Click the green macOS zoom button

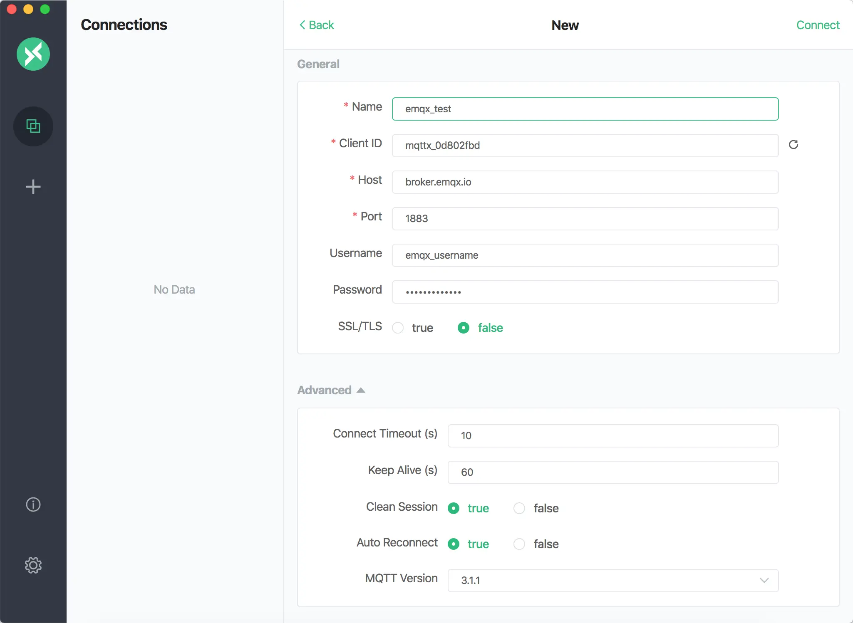45,9
